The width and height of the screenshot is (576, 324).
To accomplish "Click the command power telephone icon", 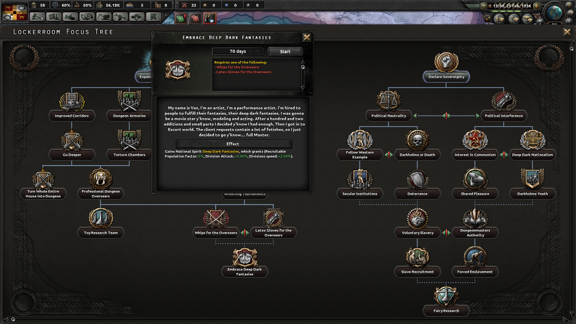I will (x=184, y=5).
